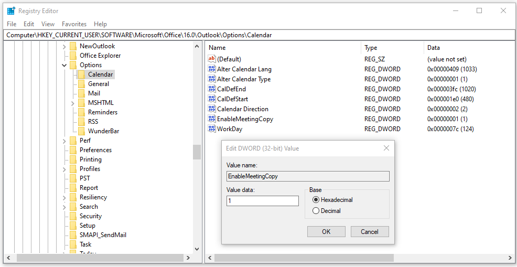
Task: Close the Edit DWORD dialog with X
Action: click(x=386, y=148)
